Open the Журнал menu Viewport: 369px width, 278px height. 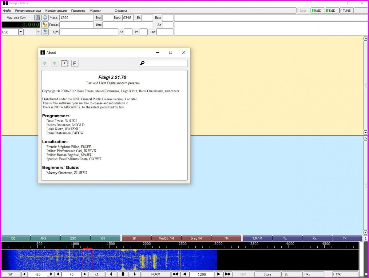(x=95, y=11)
